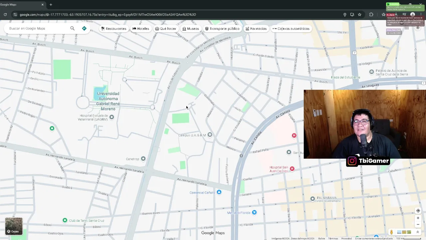
Task: Open the Comercial Cañoto shopping marker
Action: (219, 192)
